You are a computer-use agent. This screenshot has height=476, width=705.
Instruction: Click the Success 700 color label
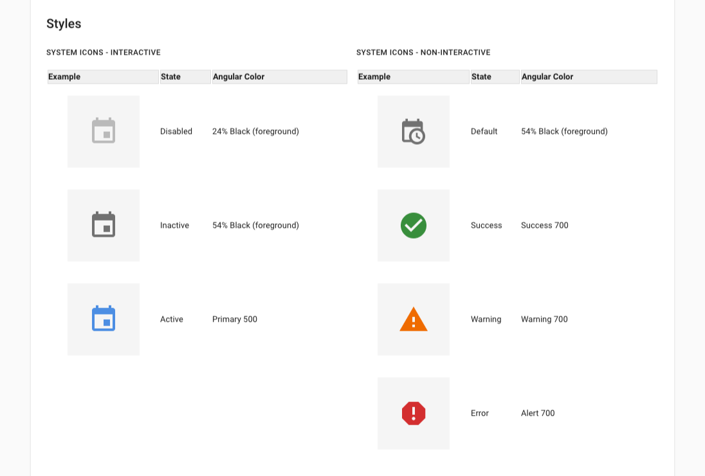544,225
